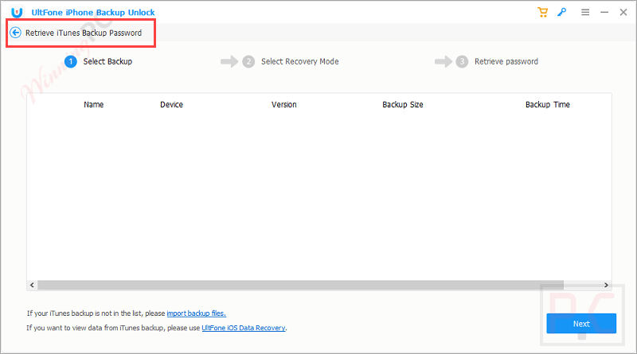Click the step 3 number circle
The width and height of the screenshot is (637, 354).
(x=462, y=62)
